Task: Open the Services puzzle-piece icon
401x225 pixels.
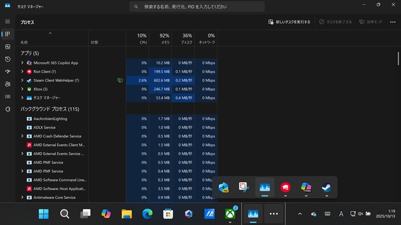Action: click(x=8, y=109)
